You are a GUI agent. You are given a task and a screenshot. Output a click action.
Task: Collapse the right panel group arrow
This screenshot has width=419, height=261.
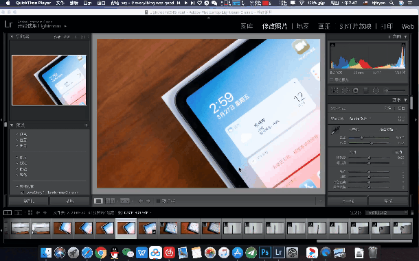(416, 120)
